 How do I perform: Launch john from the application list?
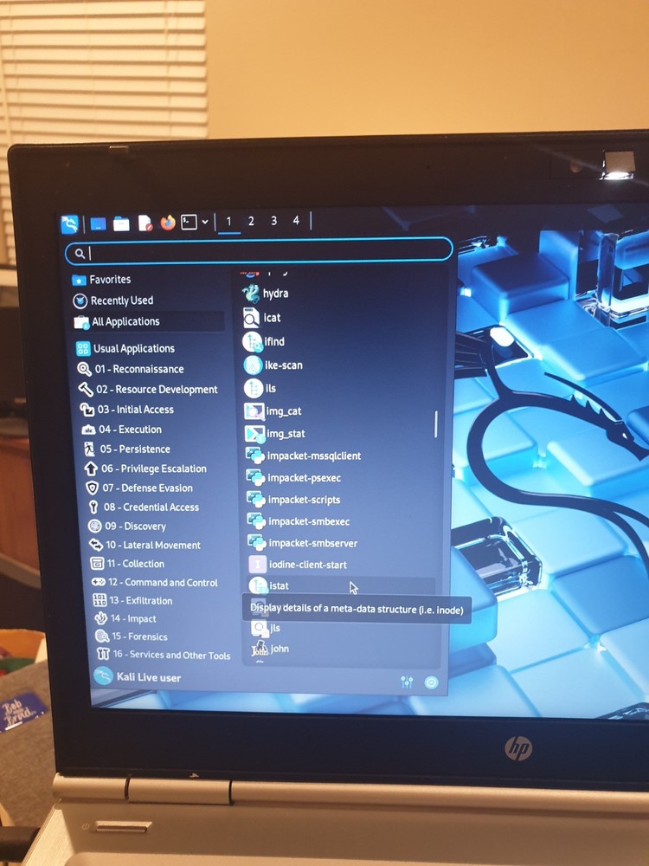click(344, 649)
